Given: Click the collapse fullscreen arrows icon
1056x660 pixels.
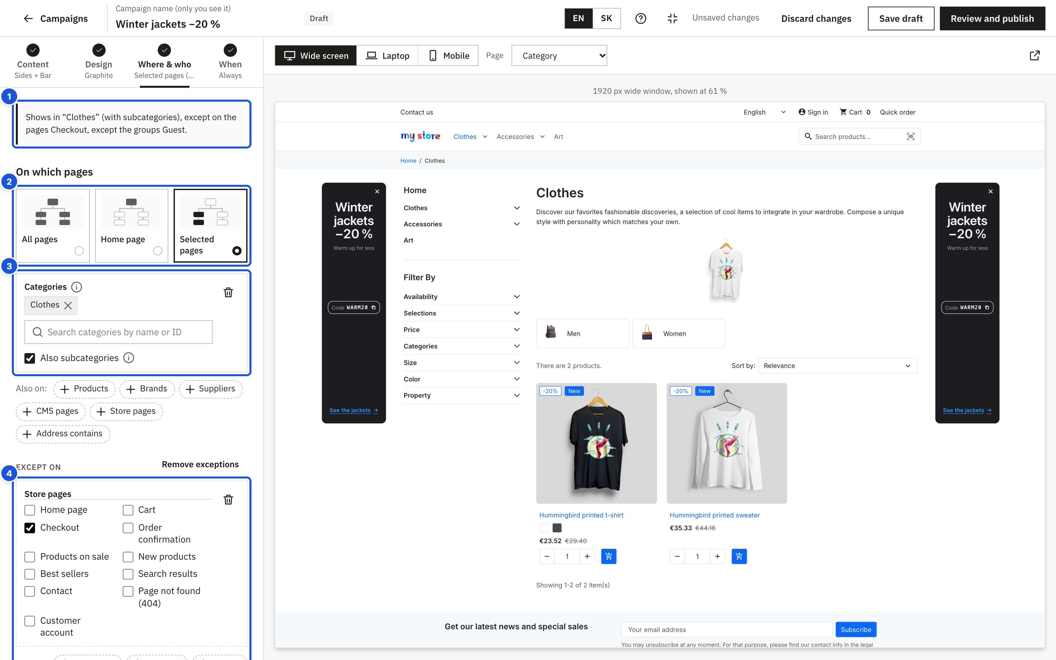Looking at the screenshot, I should click(673, 18).
